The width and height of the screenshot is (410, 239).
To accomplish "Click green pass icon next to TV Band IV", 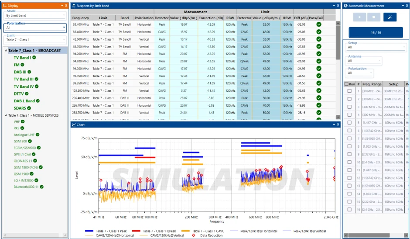I will tap(37, 86).
